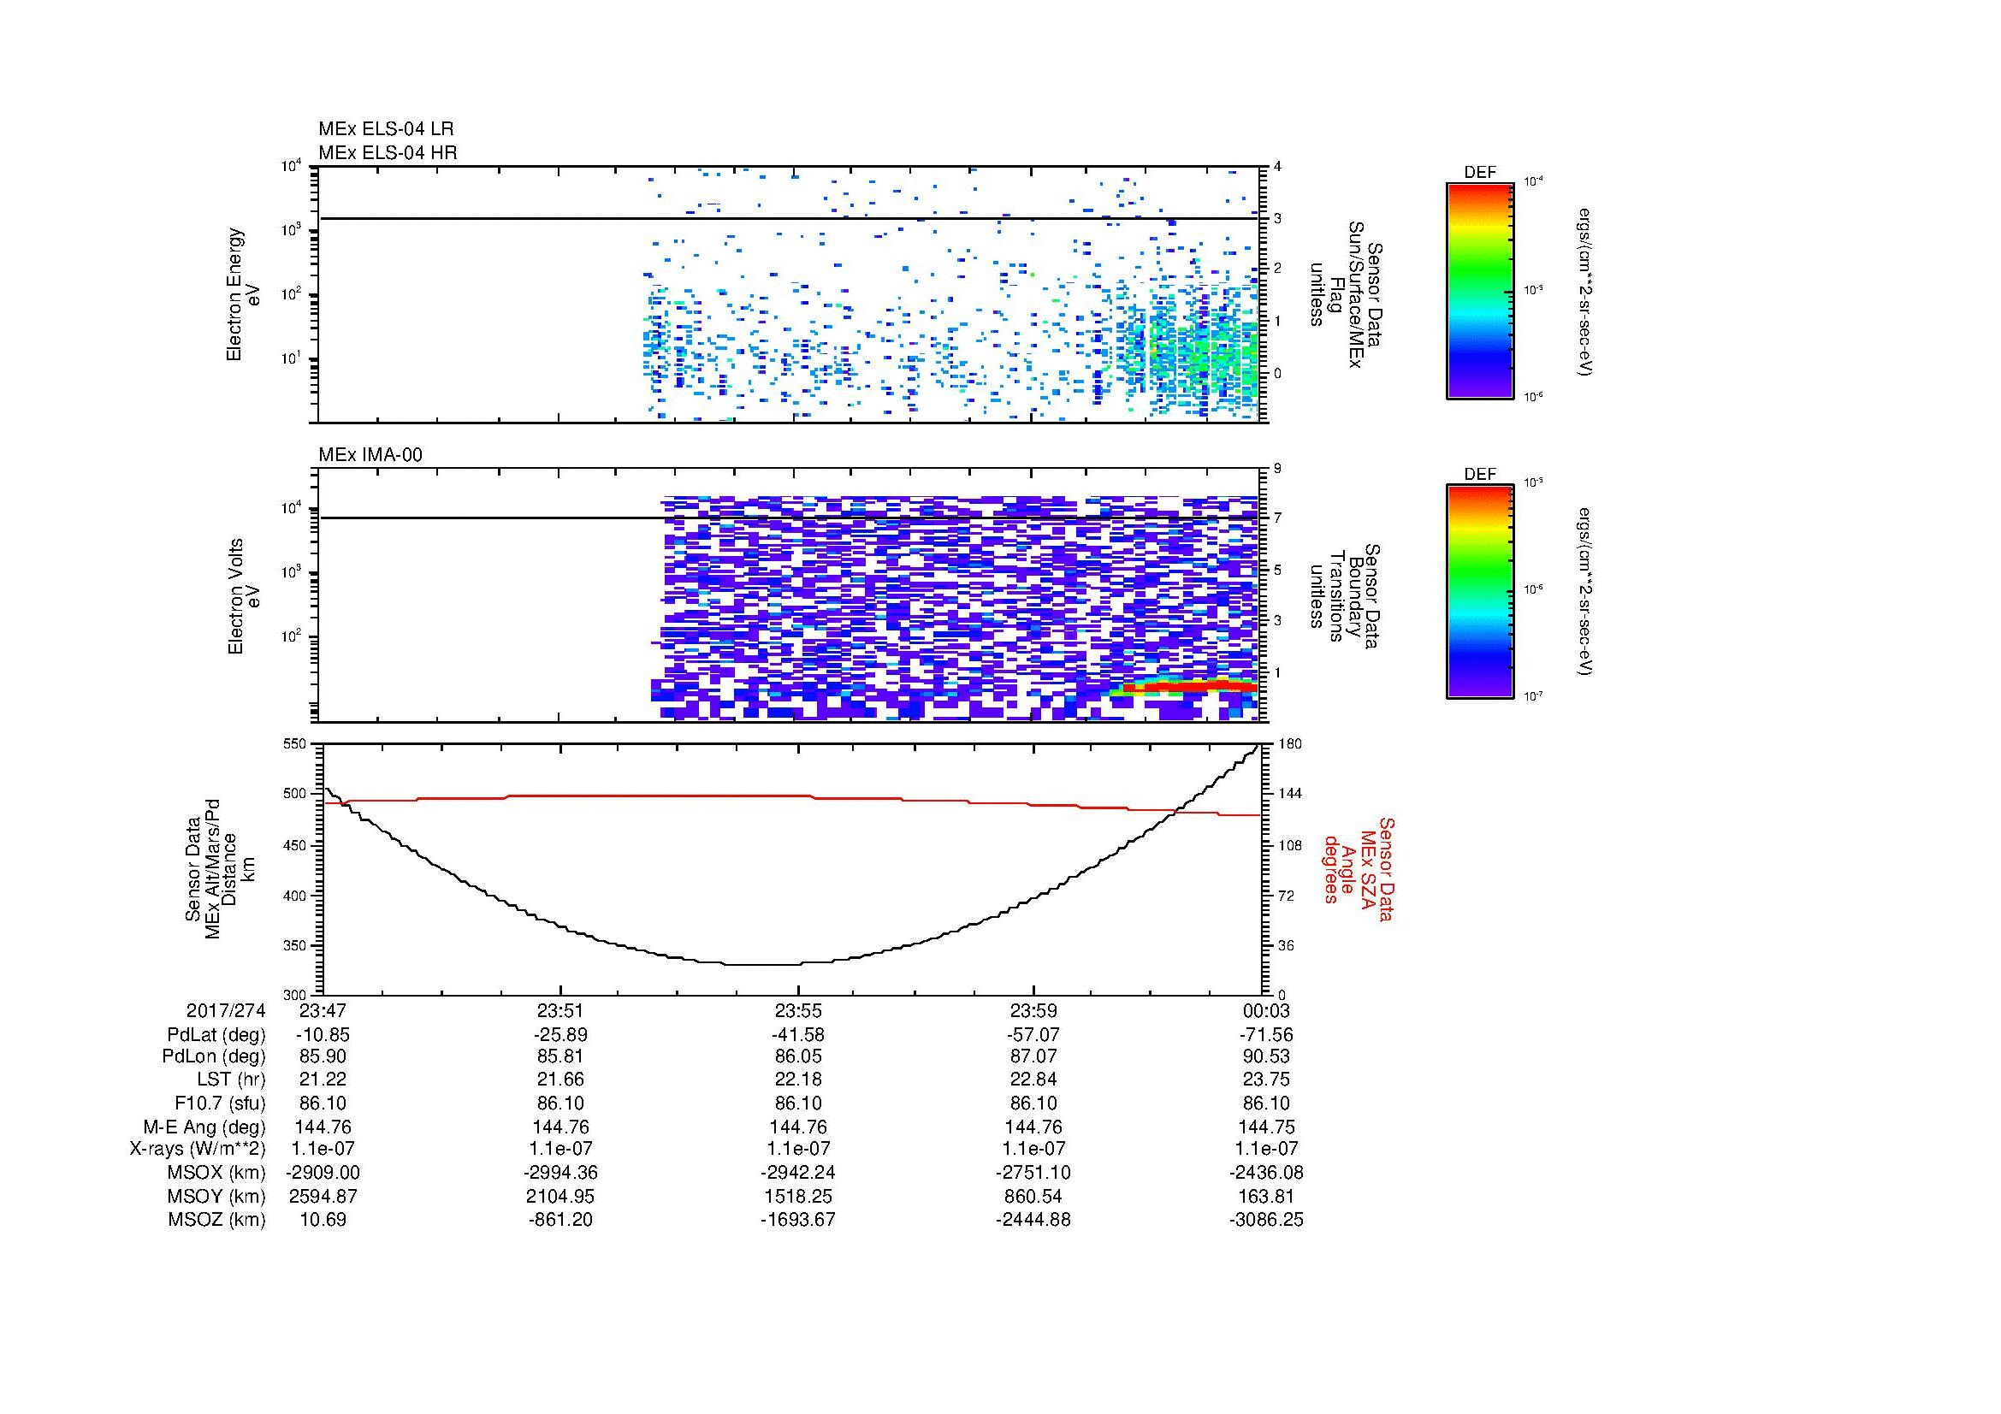Click the 'Electron Volts eV' axis label
This screenshot has height=1414, width=2001.
coord(244,597)
